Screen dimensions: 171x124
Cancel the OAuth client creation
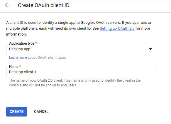(41, 112)
